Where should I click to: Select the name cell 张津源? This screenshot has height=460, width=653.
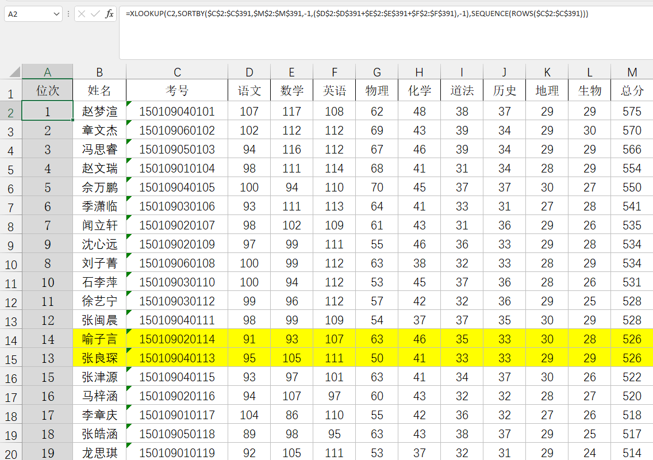click(x=99, y=377)
